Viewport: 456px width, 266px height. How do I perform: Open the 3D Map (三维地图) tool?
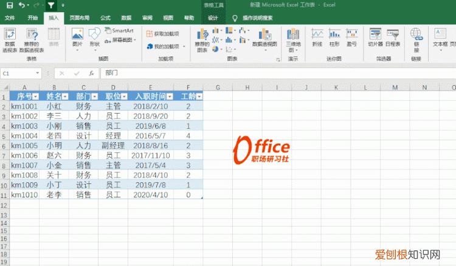[293, 40]
